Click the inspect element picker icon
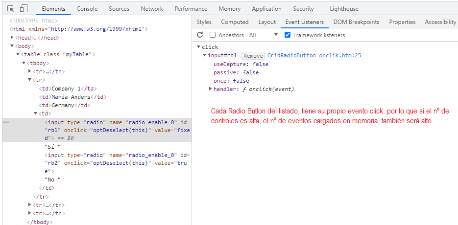This screenshot has height=225, width=458. coord(10,9)
